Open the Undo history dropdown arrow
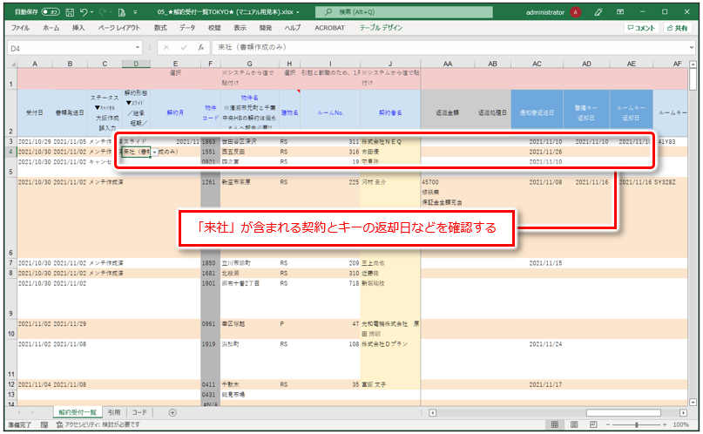Image resolution: width=703 pixels, height=434 pixels. pyautogui.click(x=91, y=12)
